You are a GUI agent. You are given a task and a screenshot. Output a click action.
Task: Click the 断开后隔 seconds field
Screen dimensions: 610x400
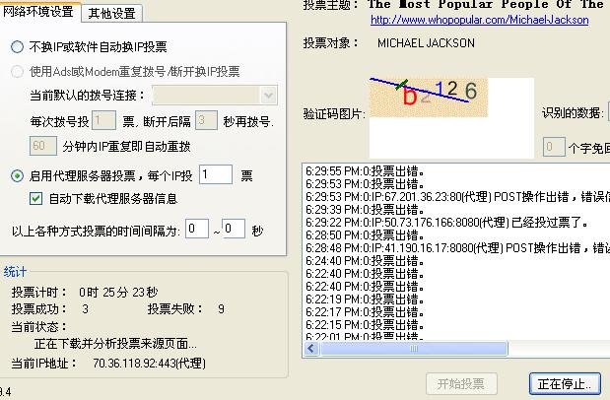[205, 121]
